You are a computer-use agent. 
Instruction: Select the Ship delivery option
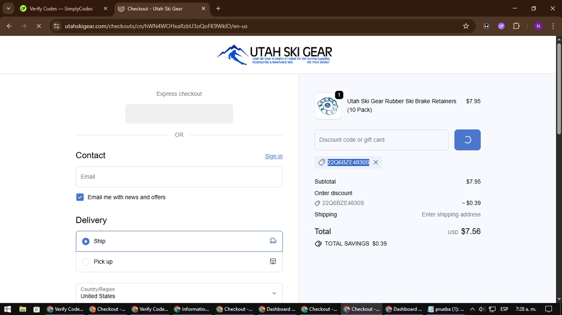[179, 241]
